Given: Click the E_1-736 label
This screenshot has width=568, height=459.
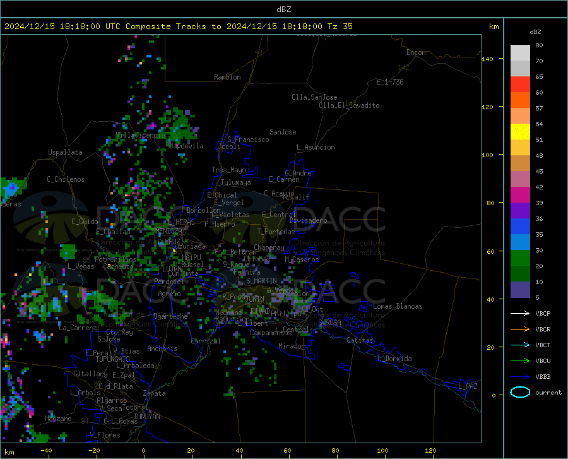Looking at the screenshot, I should [390, 82].
